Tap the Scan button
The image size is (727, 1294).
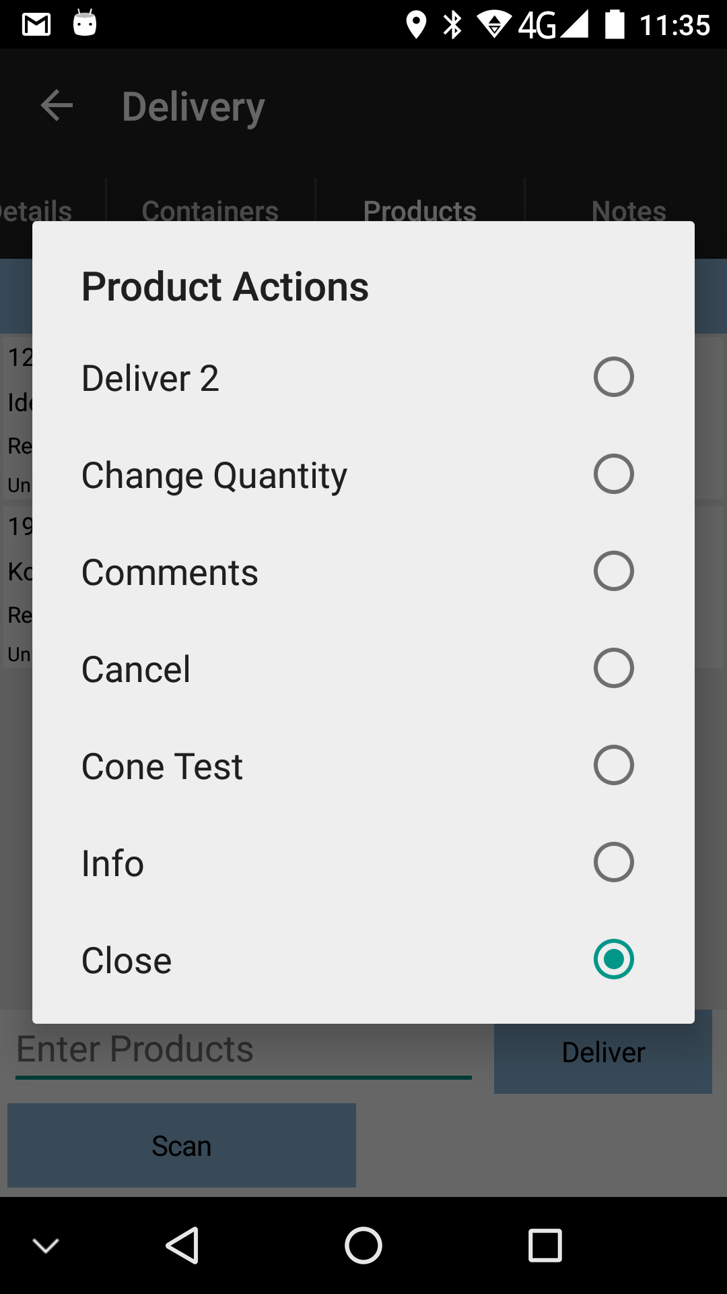point(182,1145)
